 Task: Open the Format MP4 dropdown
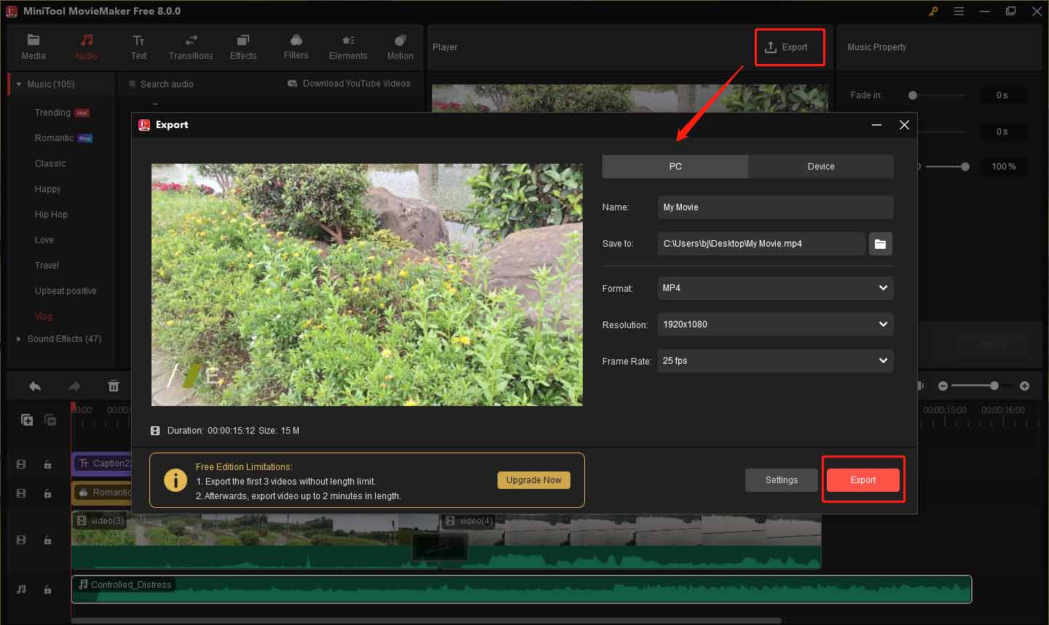point(775,288)
